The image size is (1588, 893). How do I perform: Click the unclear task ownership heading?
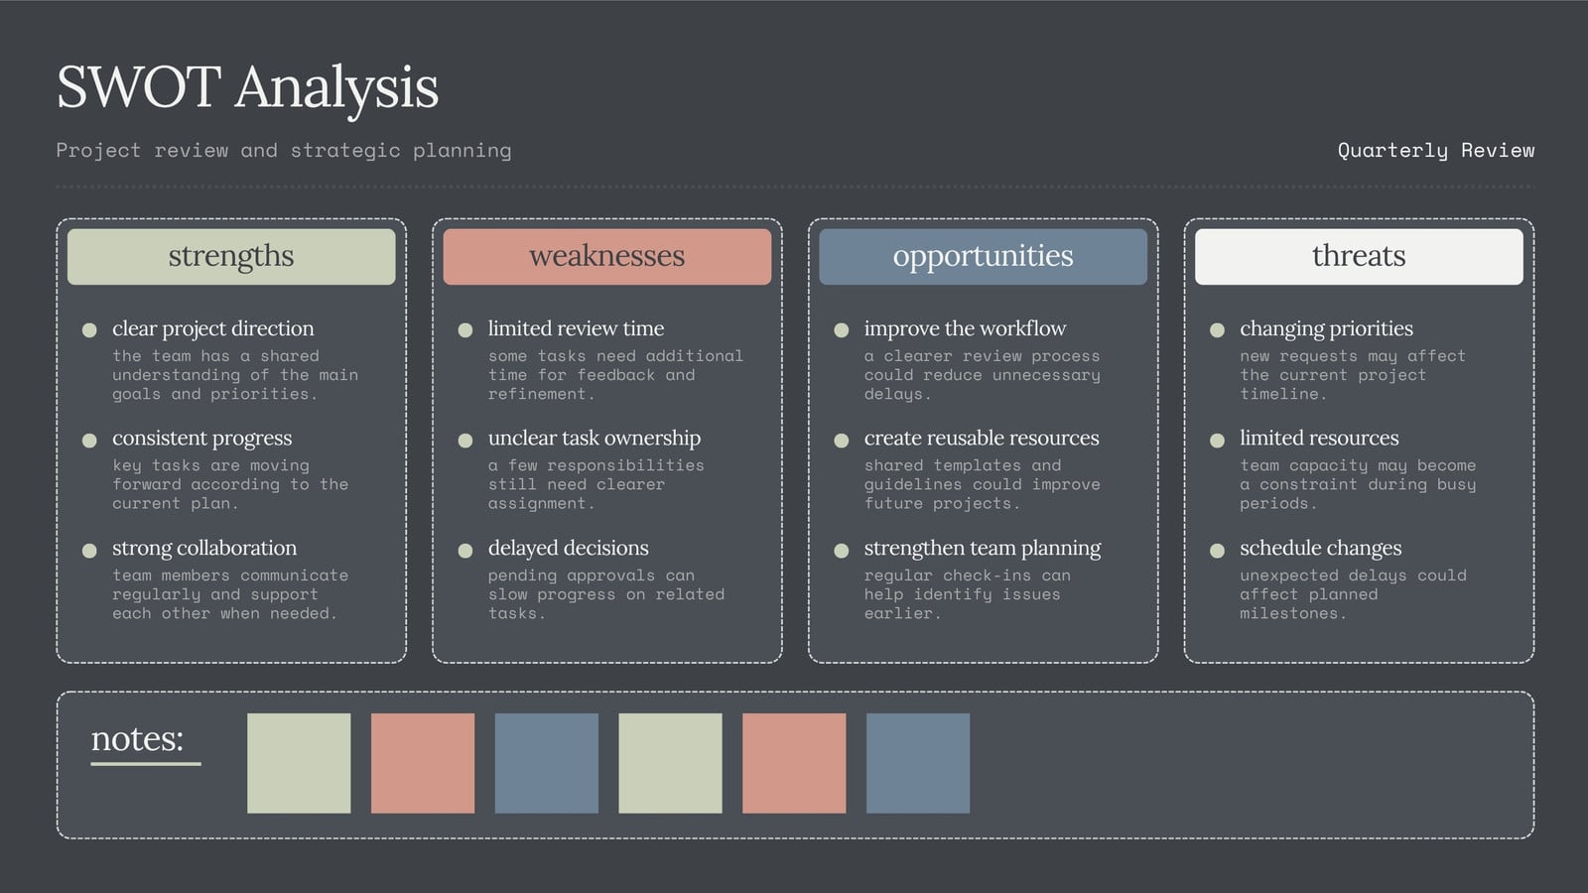(594, 438)
